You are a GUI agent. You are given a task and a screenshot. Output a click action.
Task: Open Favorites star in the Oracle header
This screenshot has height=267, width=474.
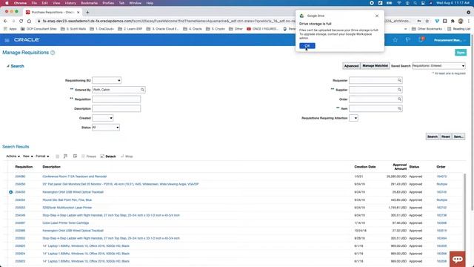tap(395, 40)
